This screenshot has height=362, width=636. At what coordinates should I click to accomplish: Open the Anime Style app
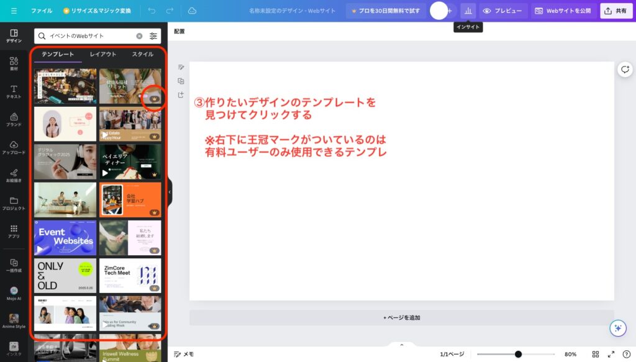(x=14, y=321)
